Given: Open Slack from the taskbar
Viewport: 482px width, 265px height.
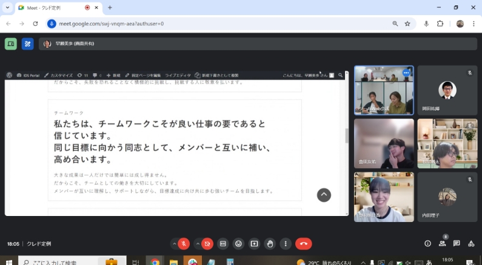Looking at the screenshot, I should tap(192, 261).
